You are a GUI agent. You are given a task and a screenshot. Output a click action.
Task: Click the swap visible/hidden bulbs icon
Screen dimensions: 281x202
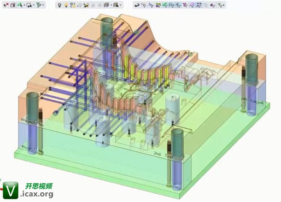point(73,5)
